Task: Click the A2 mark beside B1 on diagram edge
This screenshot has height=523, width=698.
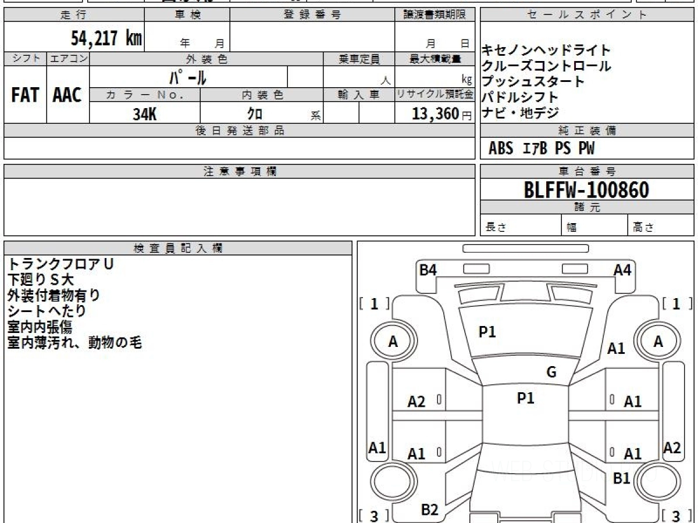Action: pos(672,448)
